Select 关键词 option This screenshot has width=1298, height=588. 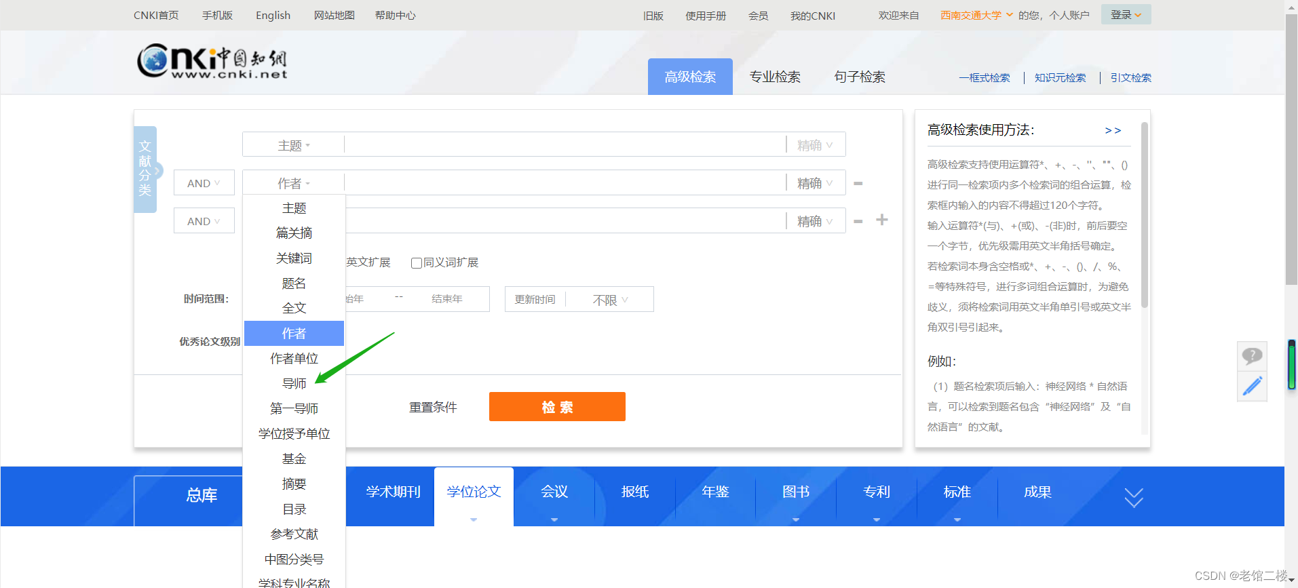pos(294,258)
